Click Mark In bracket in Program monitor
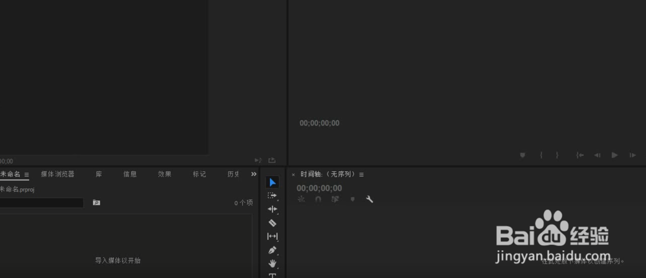The width and height of the screenshot is (646, 278). [x=541, y=155]
